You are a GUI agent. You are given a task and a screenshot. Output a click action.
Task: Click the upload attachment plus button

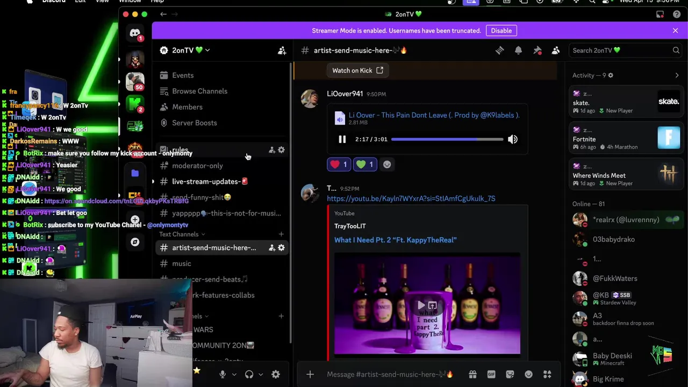[x=310, y=375]
